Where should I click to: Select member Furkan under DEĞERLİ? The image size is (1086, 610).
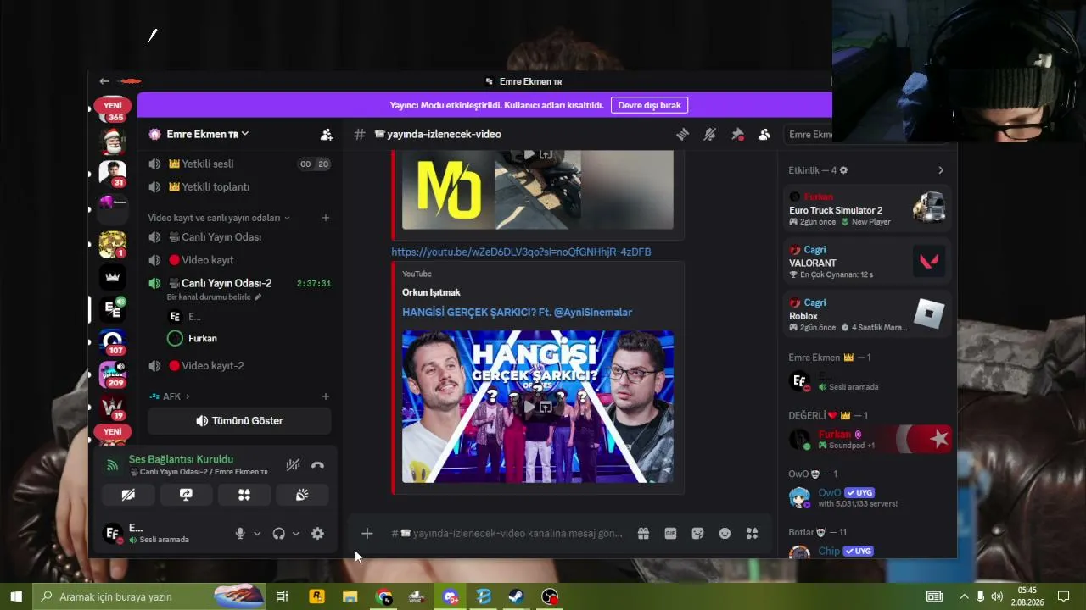pos(867,439)
